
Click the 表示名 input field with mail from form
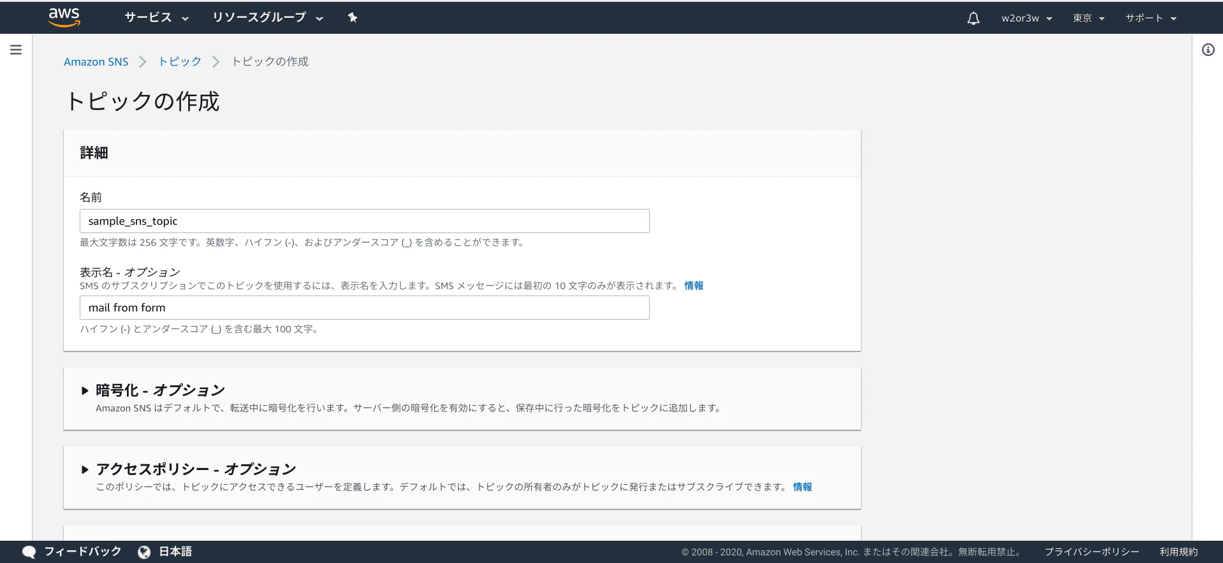[365, 308]
